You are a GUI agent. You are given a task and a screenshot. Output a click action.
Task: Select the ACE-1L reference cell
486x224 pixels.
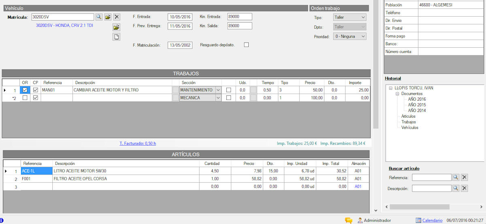(36, 171)
